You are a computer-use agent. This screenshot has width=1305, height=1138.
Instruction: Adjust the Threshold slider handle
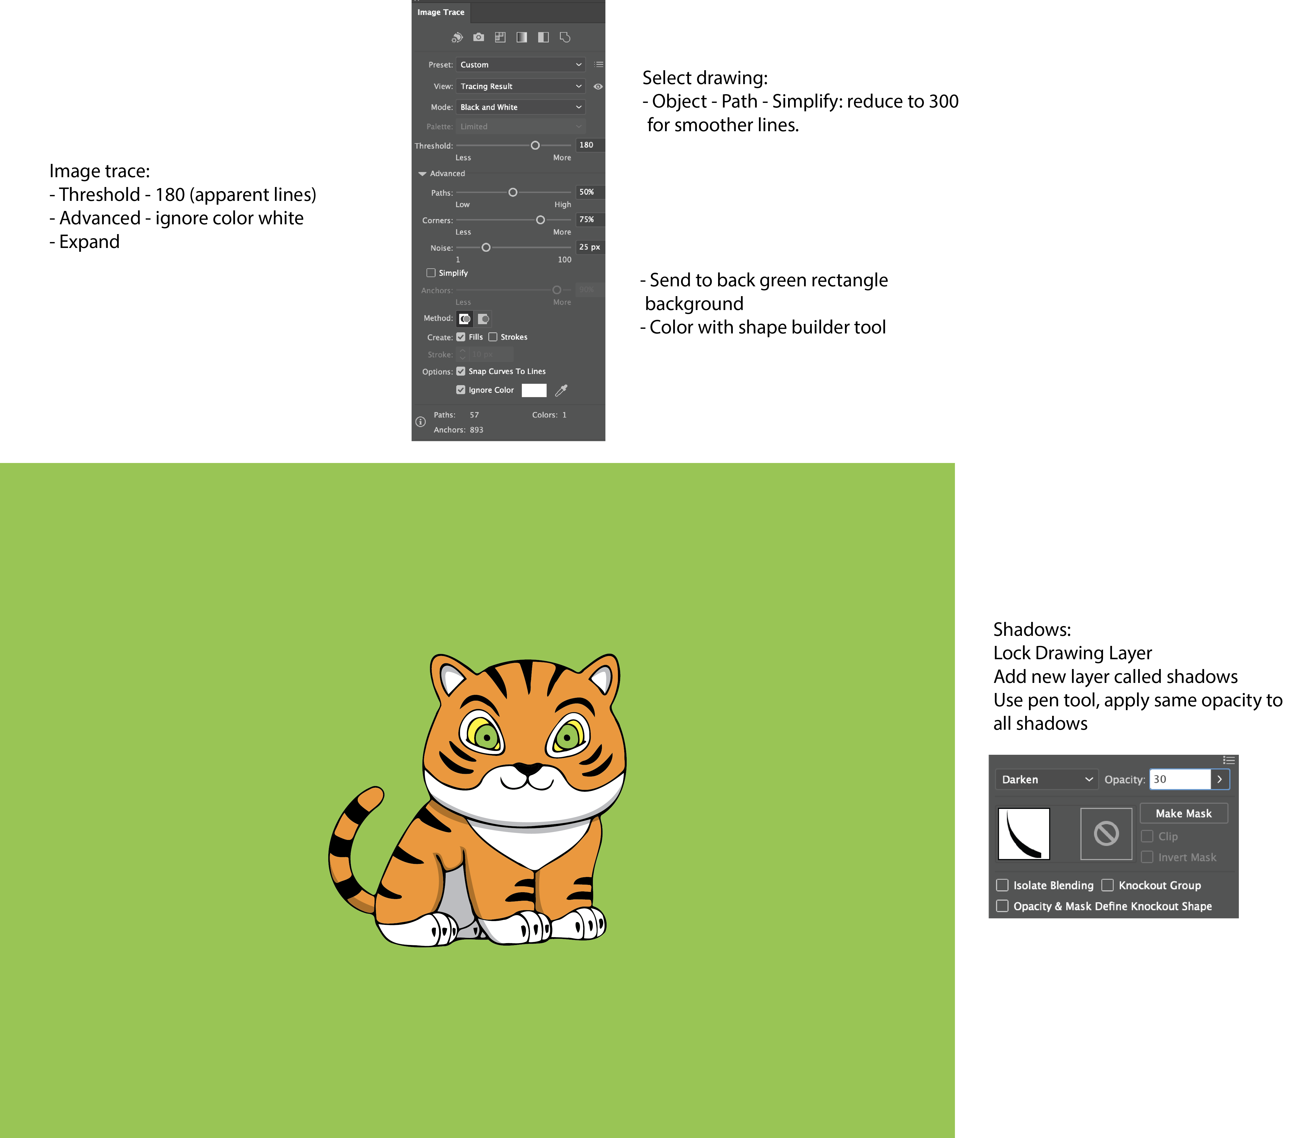535,145
